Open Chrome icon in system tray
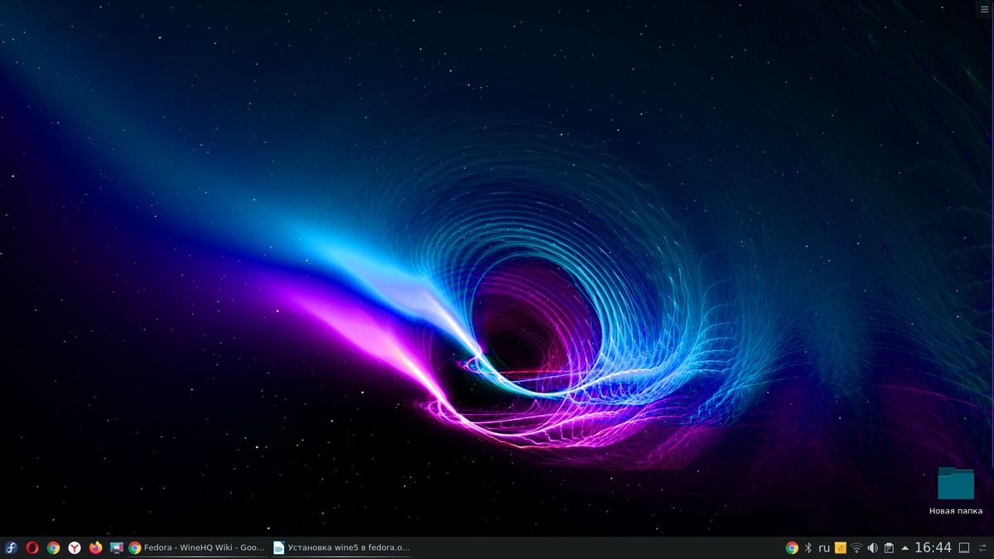 [x=792, y=547]
